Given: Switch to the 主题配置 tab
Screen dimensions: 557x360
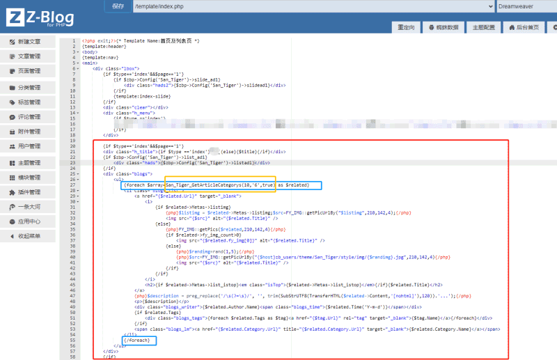Looking at the screenshot, I should pyautogui.click(x=483, y=28).
